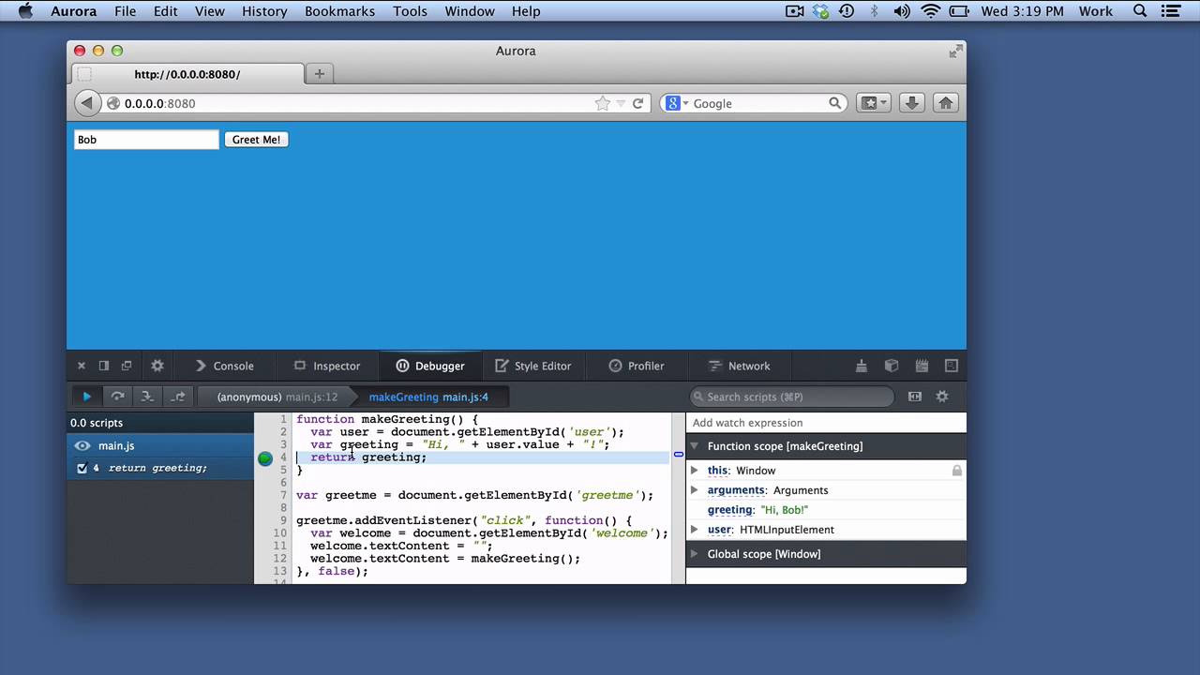Expand the 'this: Window' variable
Screen dimensions: 1200x675
695,471
